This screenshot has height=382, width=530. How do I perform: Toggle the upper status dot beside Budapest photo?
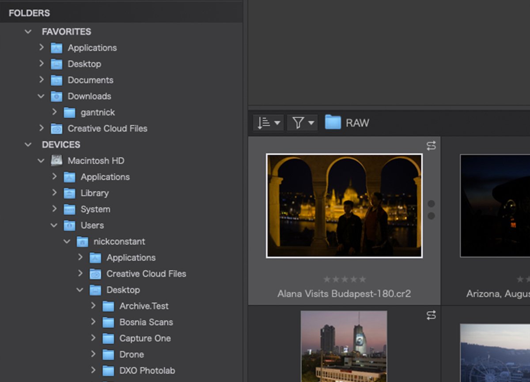(x=432, y=203)
